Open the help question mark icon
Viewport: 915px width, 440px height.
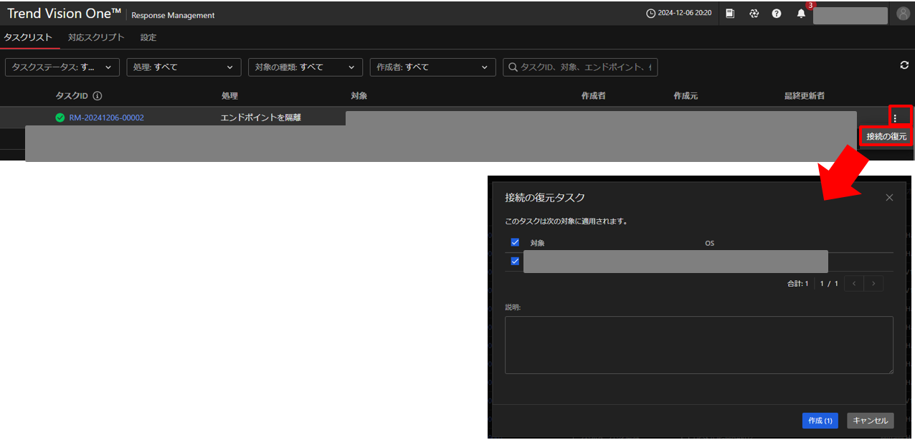coord(777,14)
